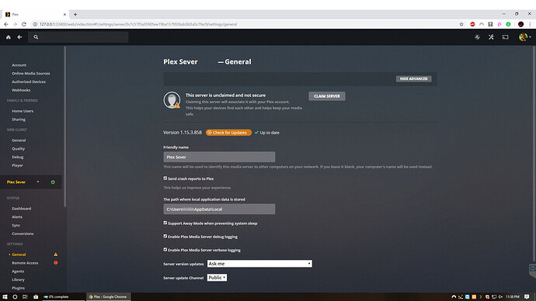Click the search magnifier icon
Screen dimensions: 536x301
click(x=36, y=37)
